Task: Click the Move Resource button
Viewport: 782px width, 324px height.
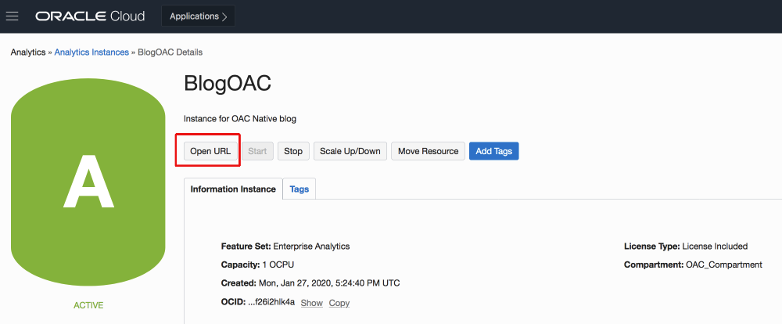Action: click(x=428, y=151)
